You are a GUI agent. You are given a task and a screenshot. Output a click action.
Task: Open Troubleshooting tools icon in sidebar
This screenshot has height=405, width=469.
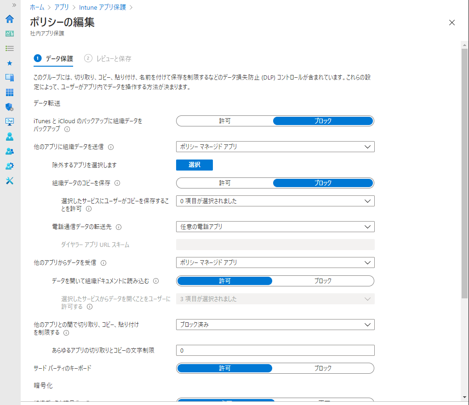[10, 181]
